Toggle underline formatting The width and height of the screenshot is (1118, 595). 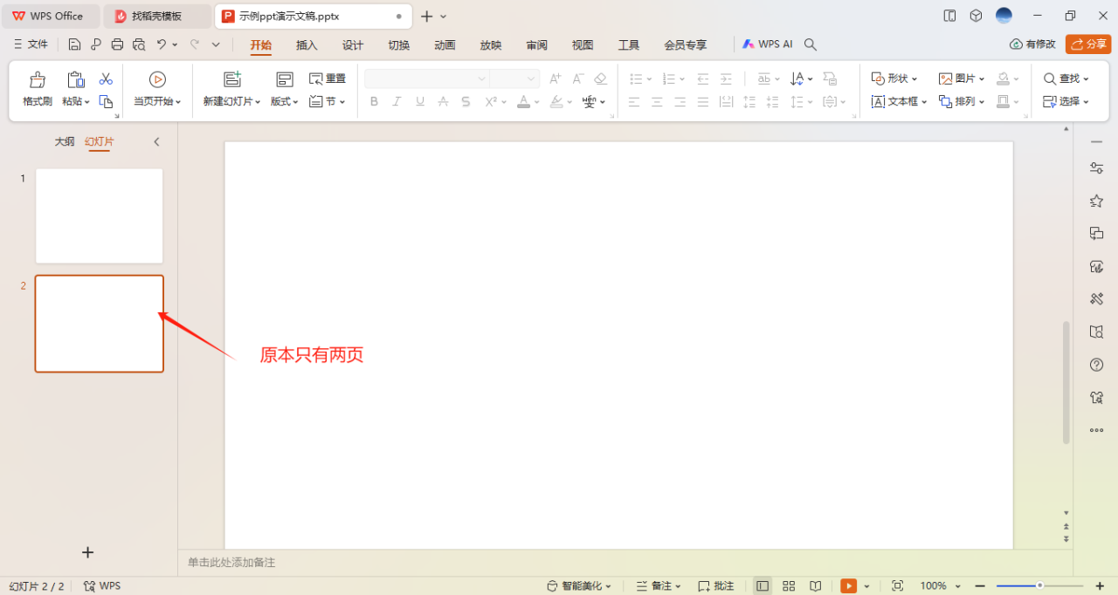click(419, 101)
